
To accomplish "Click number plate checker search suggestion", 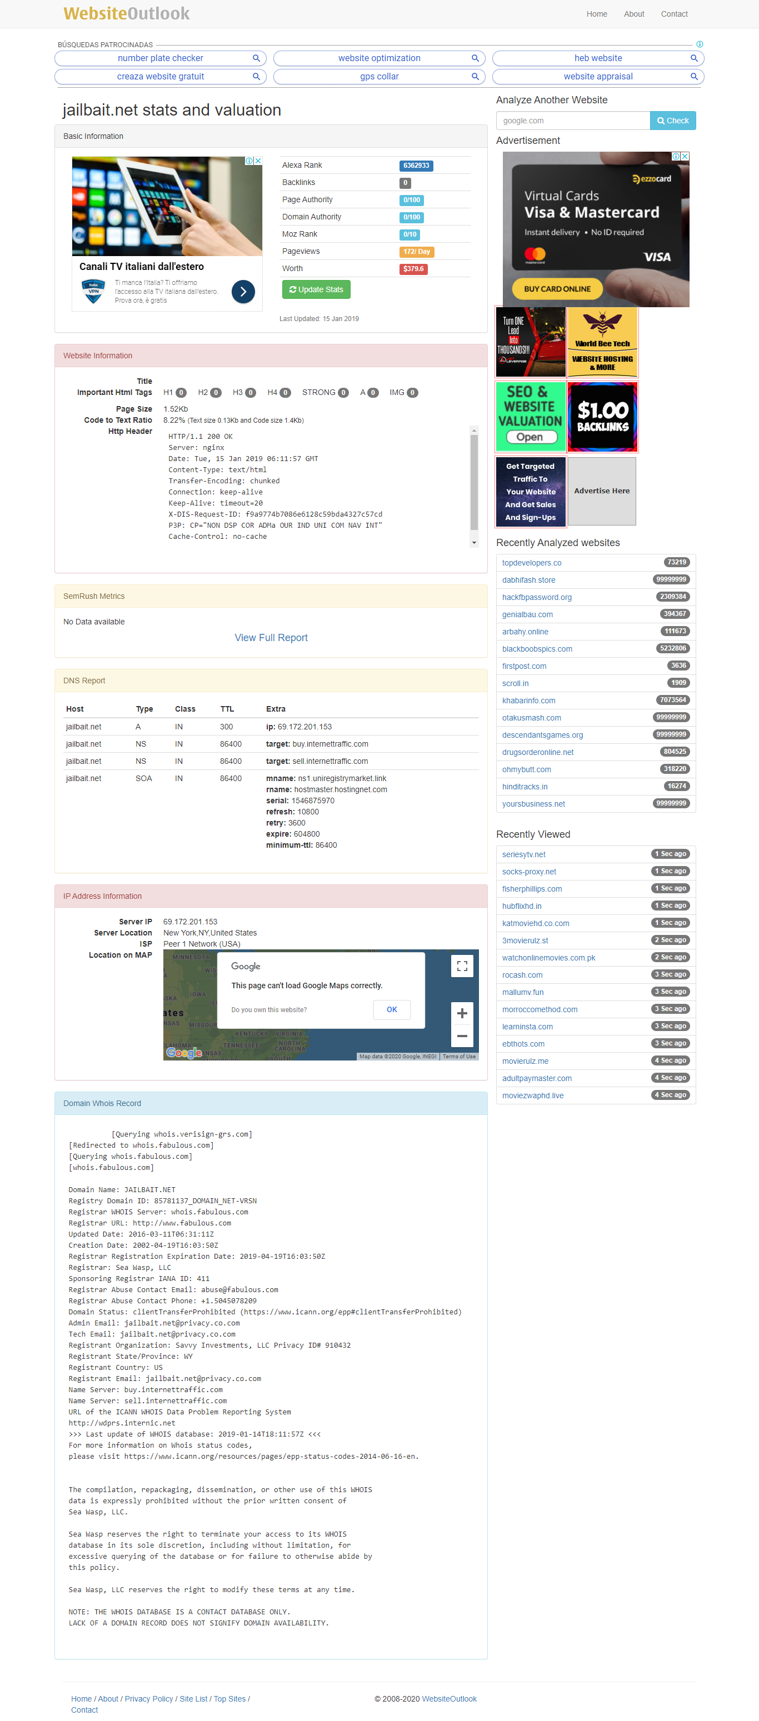I will pyautogui.click(x=161, y=58).
